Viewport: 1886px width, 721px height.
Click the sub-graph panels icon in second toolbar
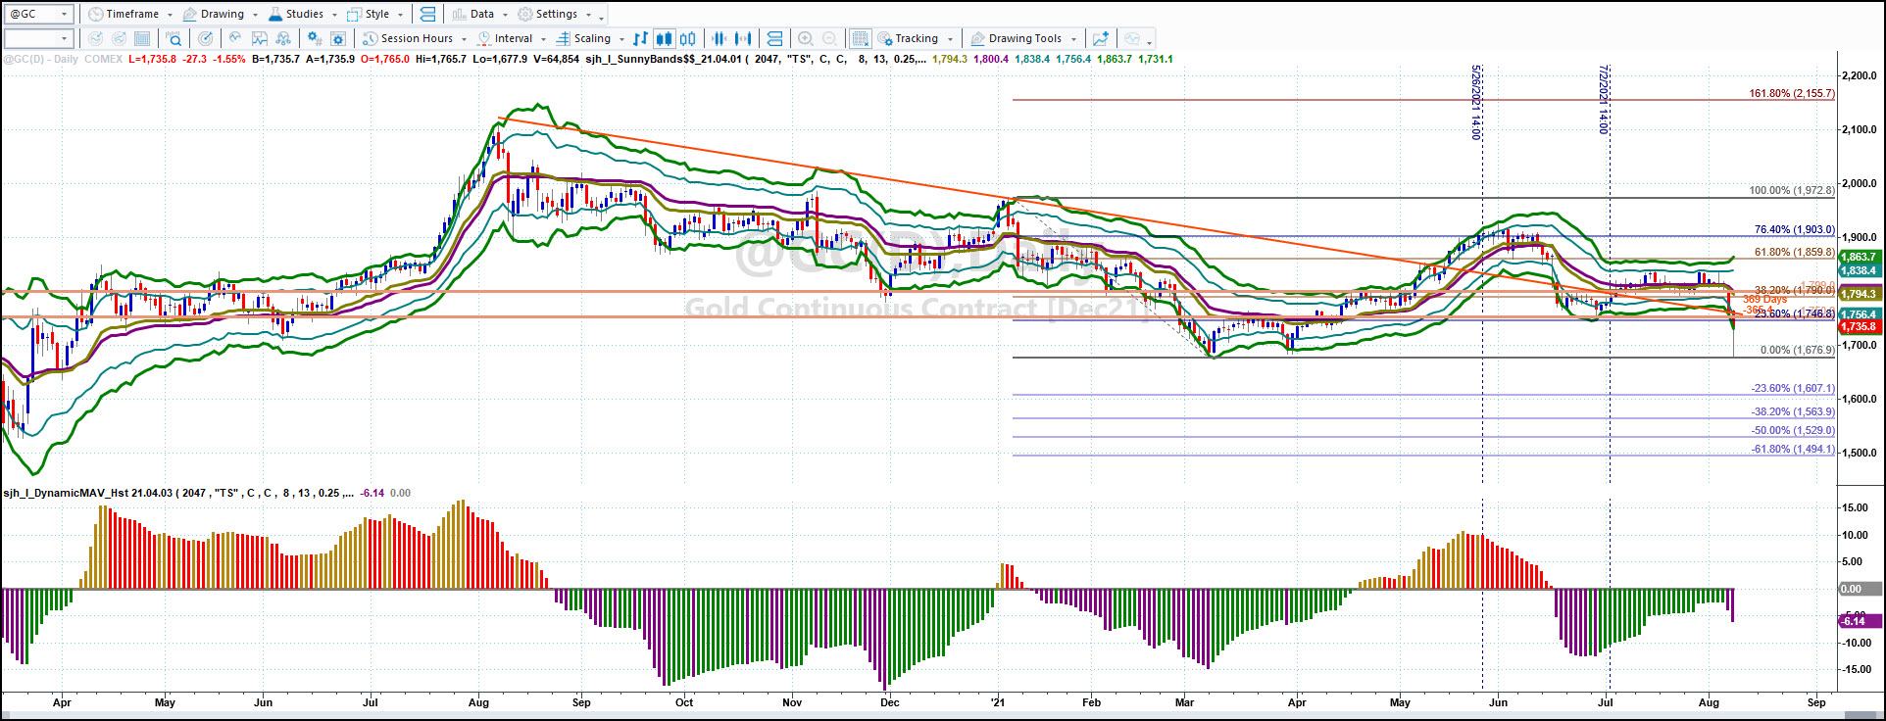tap(774, 38)
